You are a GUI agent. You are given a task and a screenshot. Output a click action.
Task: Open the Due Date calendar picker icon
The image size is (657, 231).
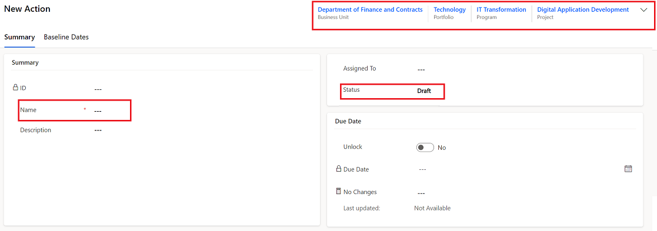[x=628, y=169]
